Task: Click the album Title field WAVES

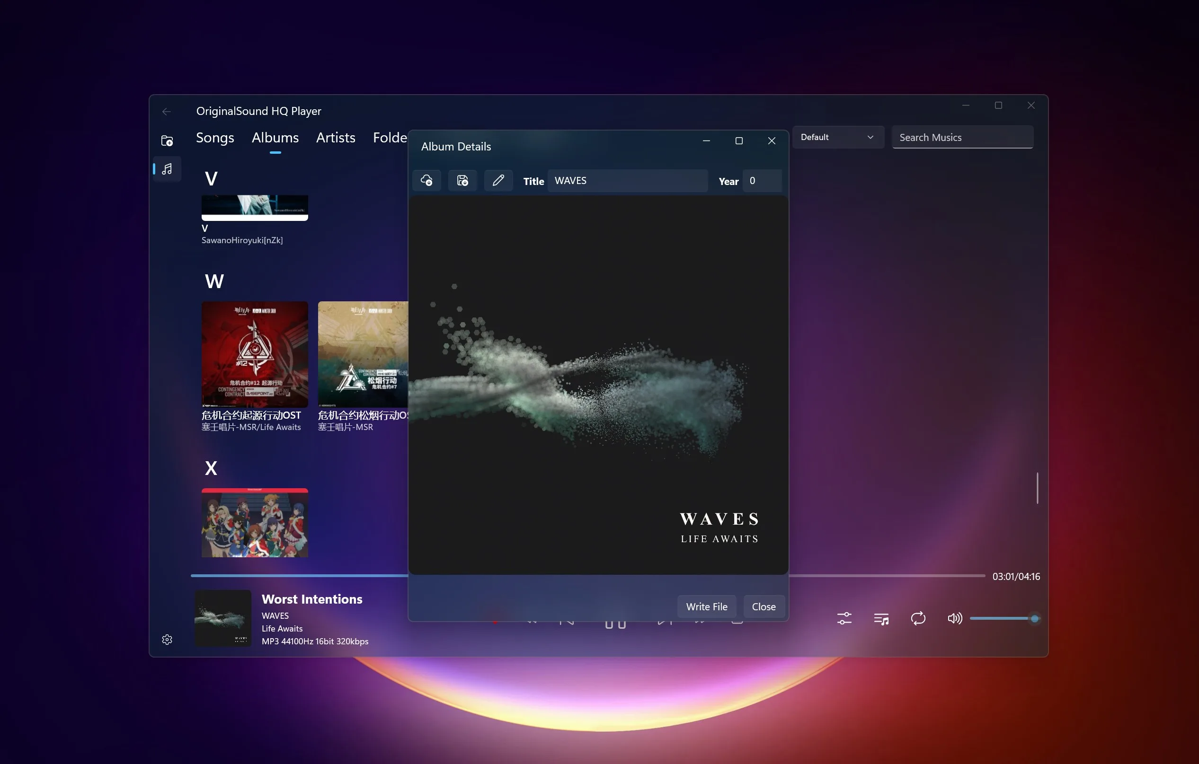Action: pyautogui.click(x=627, y=181)
